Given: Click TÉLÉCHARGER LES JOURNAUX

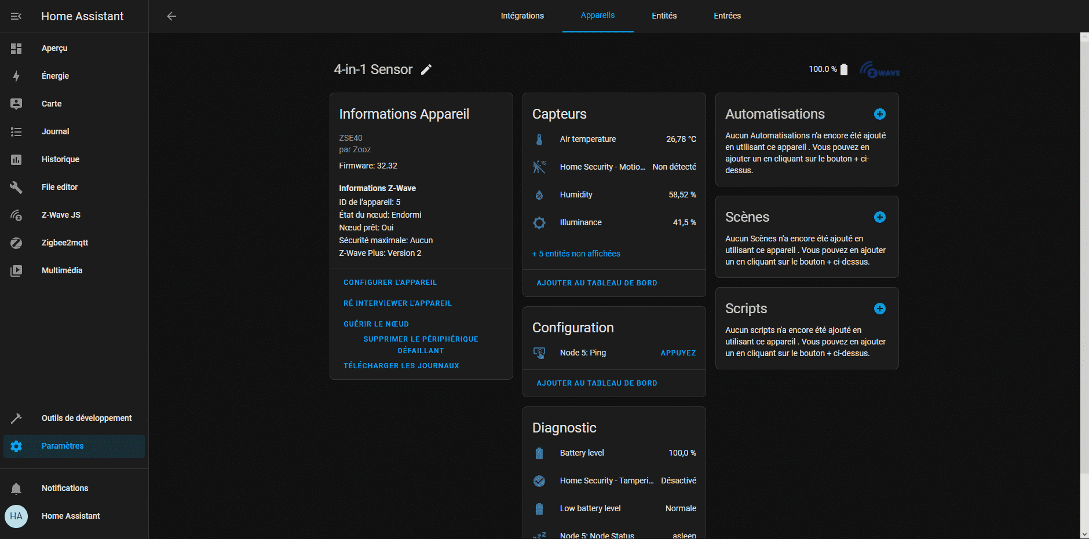Looking at the screenshot, I should click(401, 366).
